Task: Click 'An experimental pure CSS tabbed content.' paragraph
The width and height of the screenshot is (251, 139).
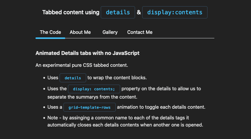Action: (x=82, y=65)
